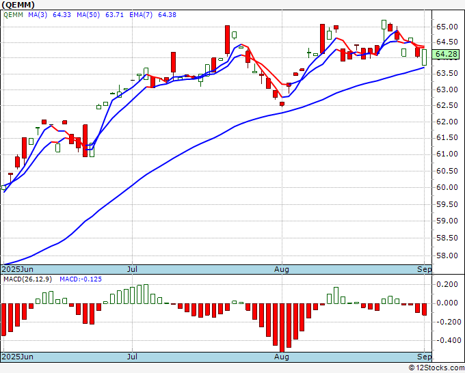Select the EMA(7) legend label
Image resolution: width=465 pixels, height=373 pixels.
tap(141, 15)
